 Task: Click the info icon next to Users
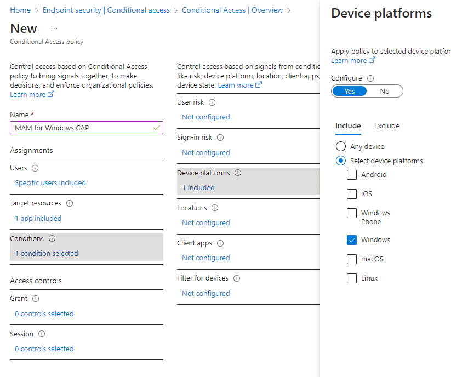click(35, 168)
